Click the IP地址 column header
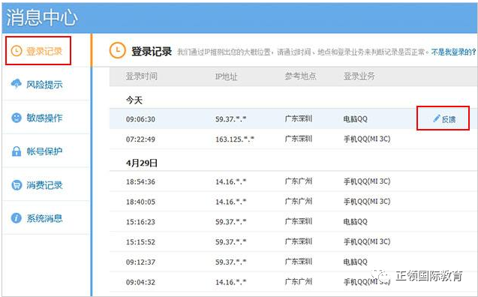Image resolution: width=478 pixels, height=297 pixels. (x=226, y=76)
